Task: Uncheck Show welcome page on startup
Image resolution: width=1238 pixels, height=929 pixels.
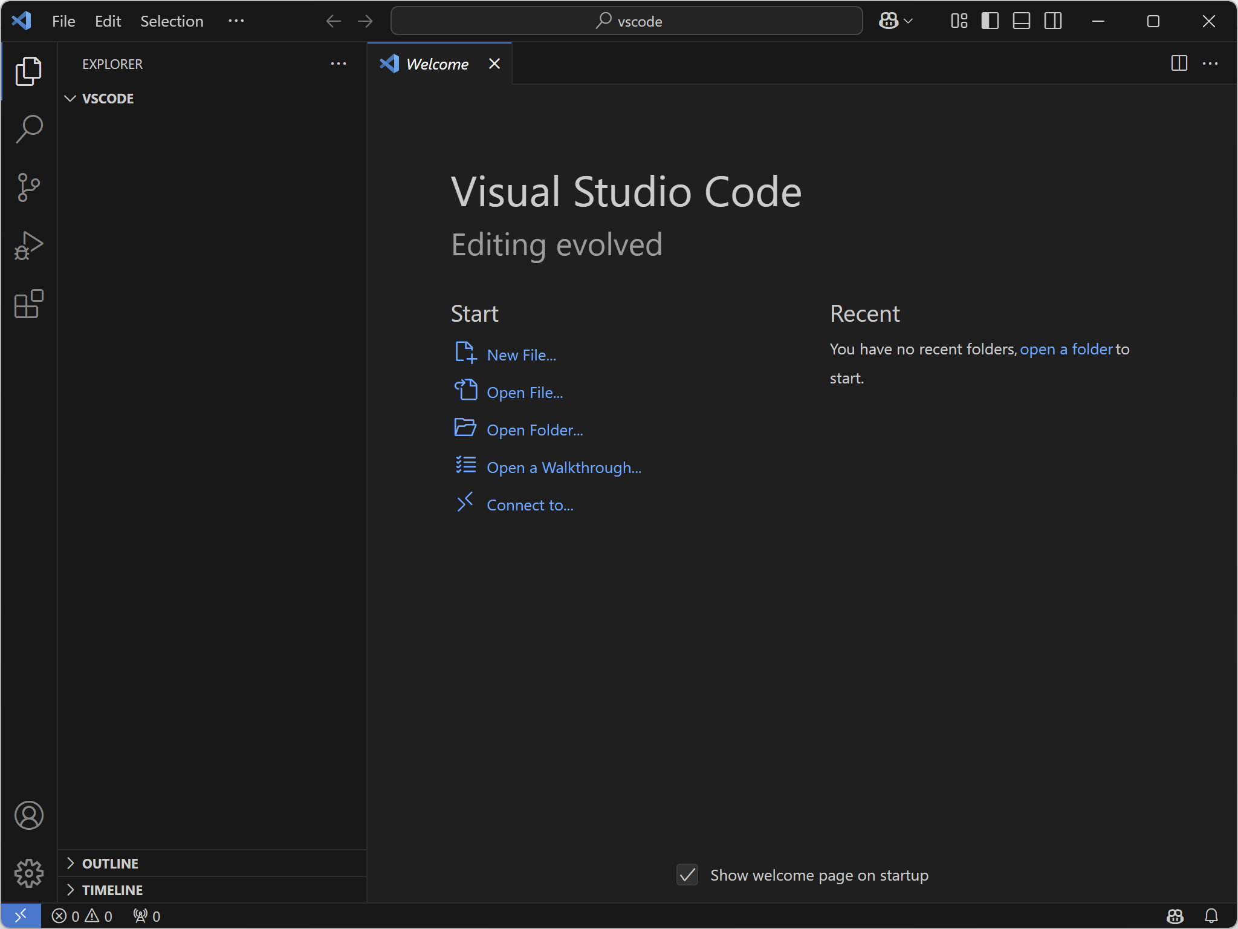Action: pos(687,875)
